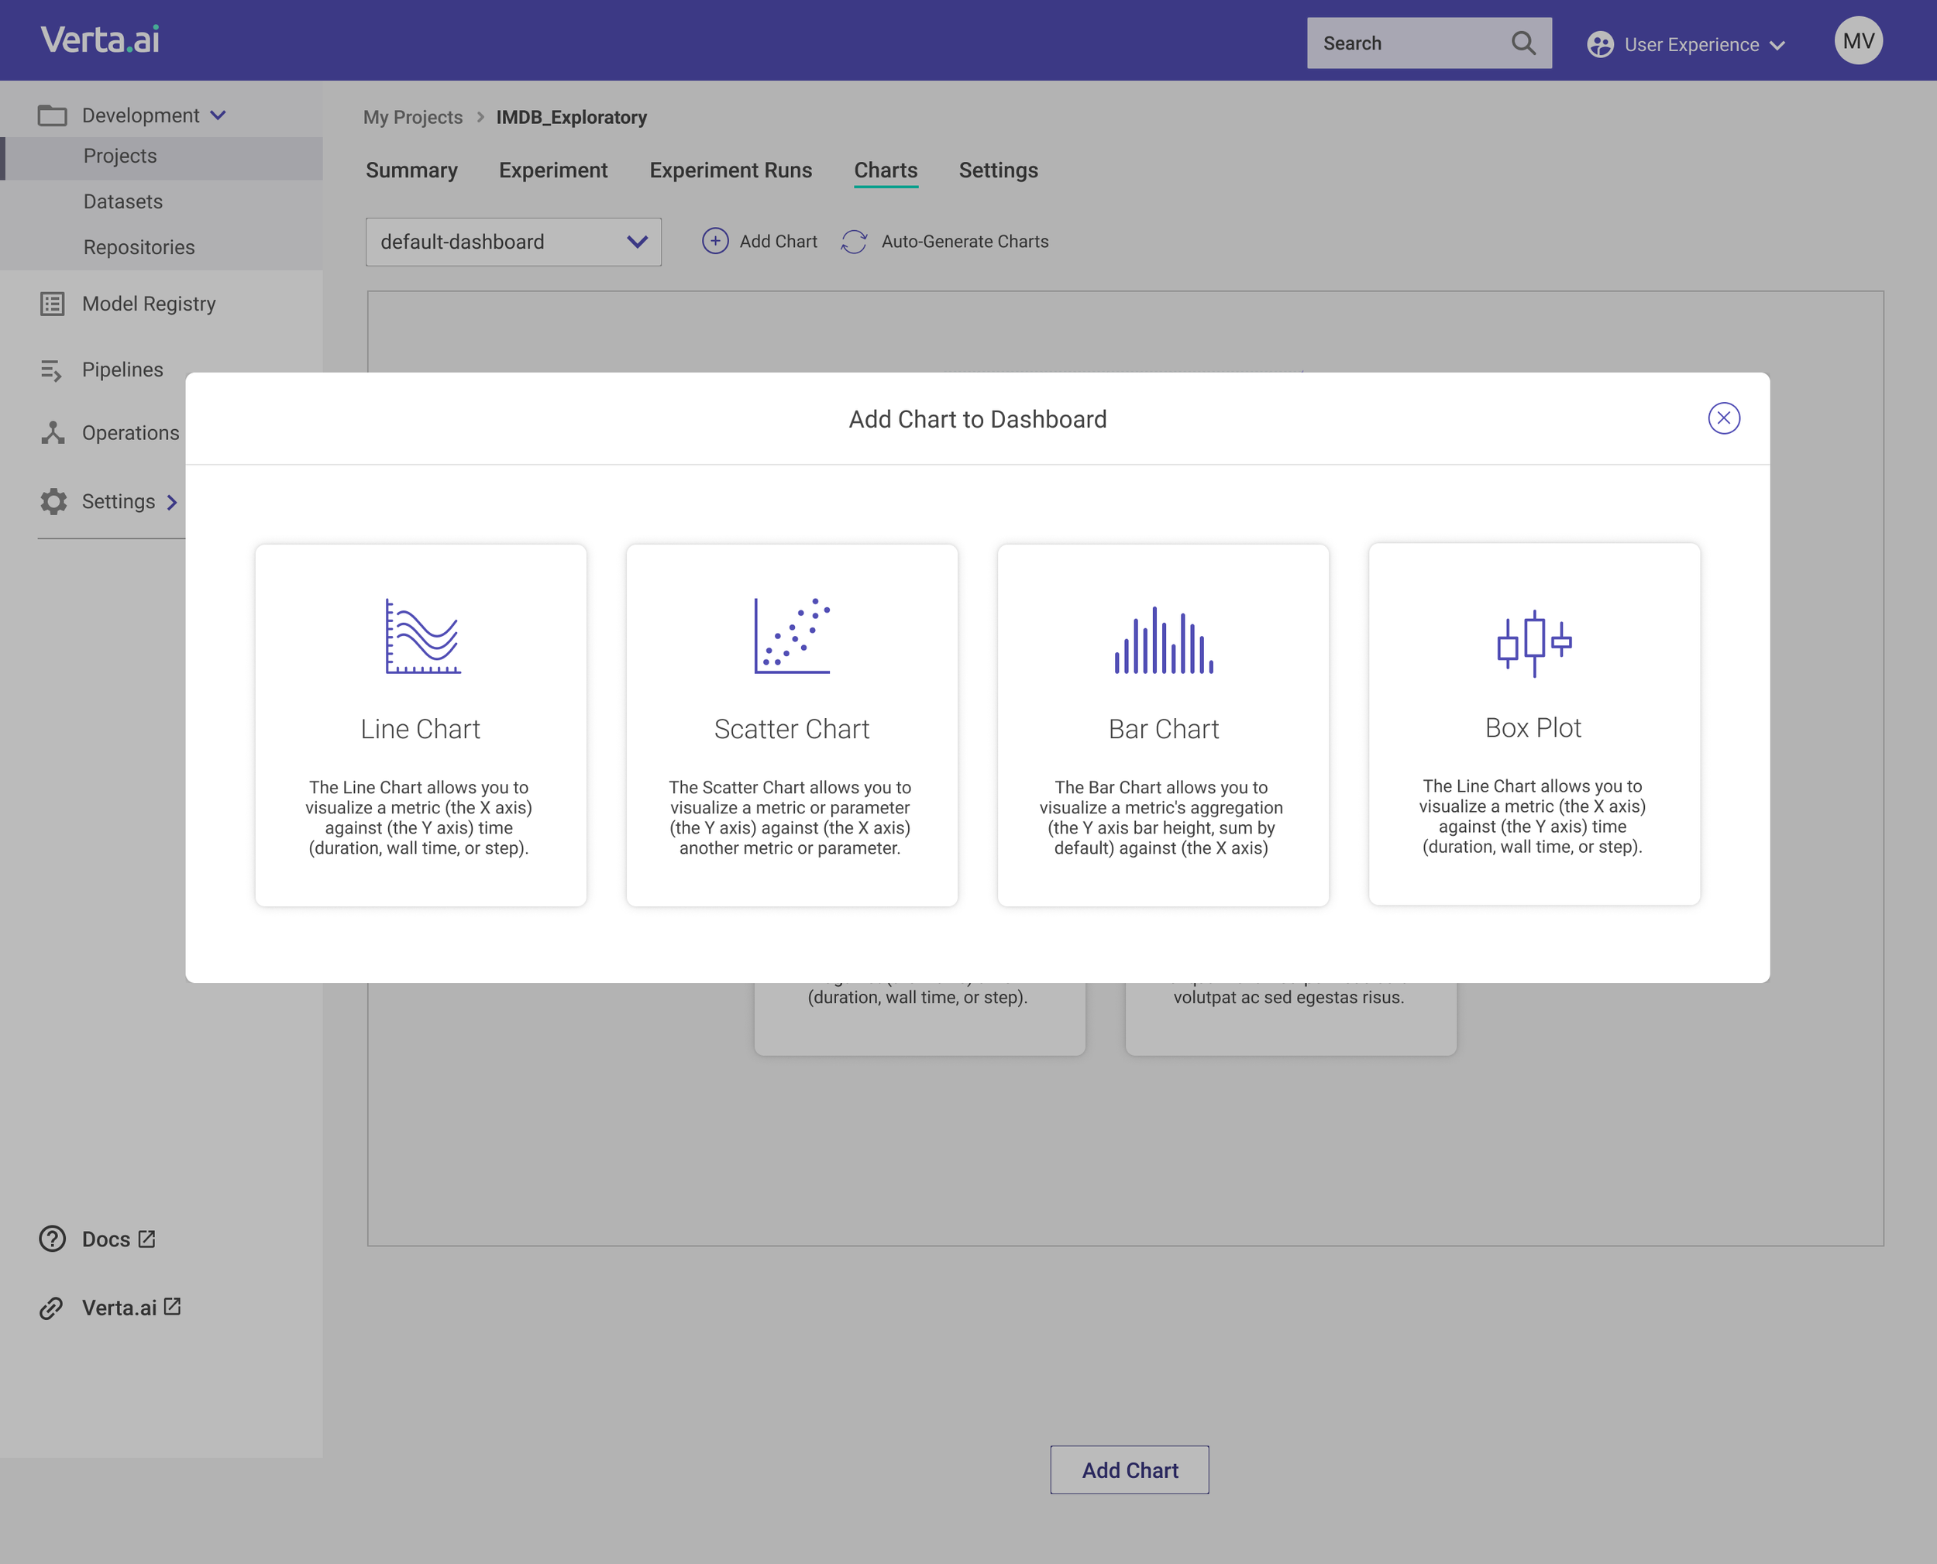Choose the Scatter Chart card title

click(792, 729)
